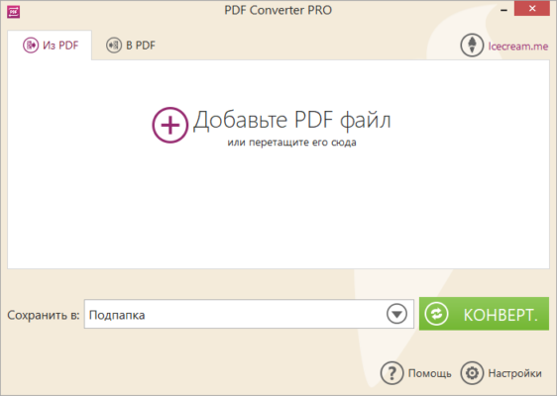557x396 pixels.
Task: Switch to the 'Из PDF' tab
Action: (50, 46)
